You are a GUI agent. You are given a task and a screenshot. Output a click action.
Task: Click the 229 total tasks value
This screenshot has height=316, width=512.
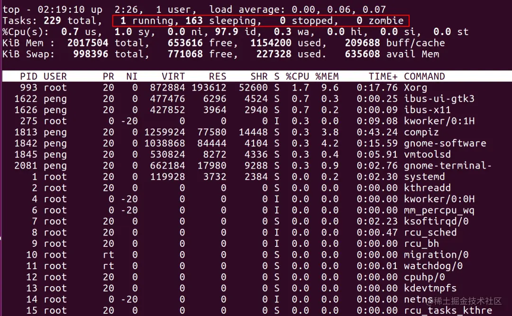pyautogui.click(x=52, y=20)
